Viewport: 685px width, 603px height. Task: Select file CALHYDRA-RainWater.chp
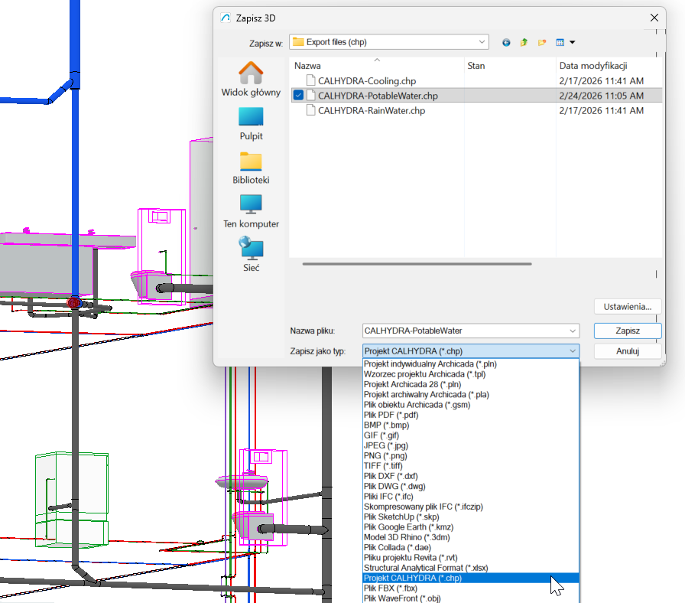[x=372, y=111]
